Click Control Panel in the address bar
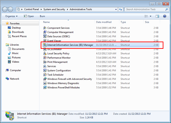This screenshot has height=123, width=171. click(31, 9)
